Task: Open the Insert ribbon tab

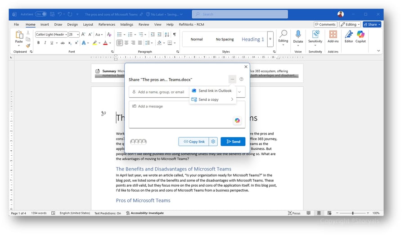Action: (45, 25)
